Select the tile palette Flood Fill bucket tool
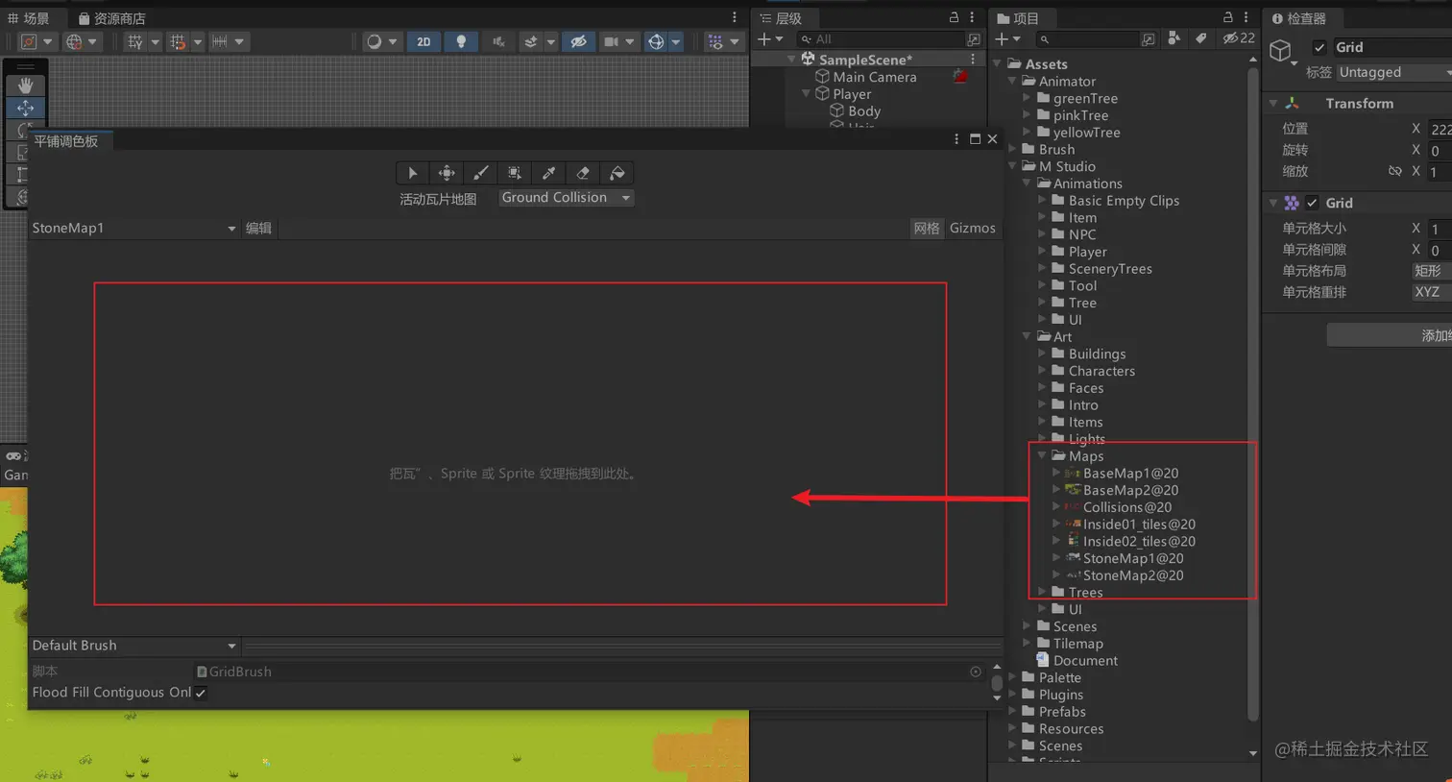1452x782 pixels. [x=617, y=173]
